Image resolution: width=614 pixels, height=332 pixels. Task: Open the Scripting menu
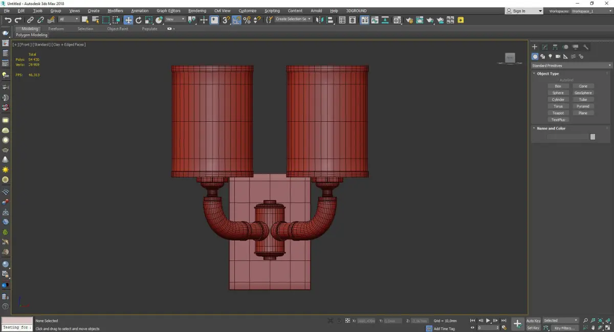(x=272, y=11)
